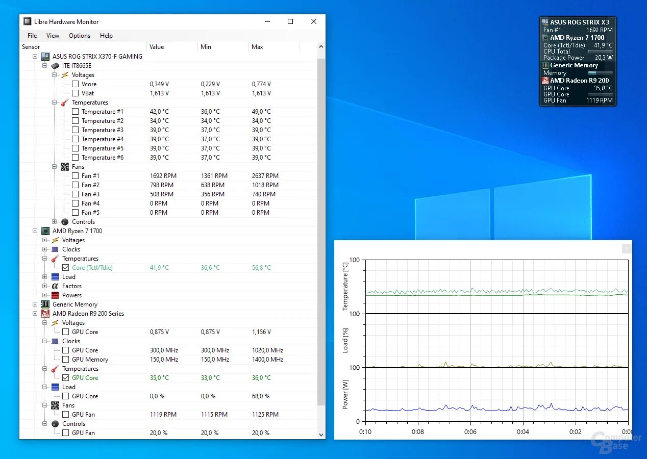Click the CPU Total load bar in gadget
647x459 pixels.
point(600,52)
